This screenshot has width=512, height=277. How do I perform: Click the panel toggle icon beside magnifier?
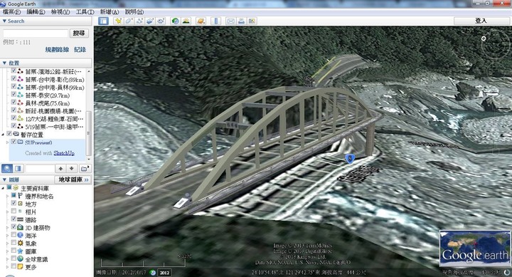(18, 169)
